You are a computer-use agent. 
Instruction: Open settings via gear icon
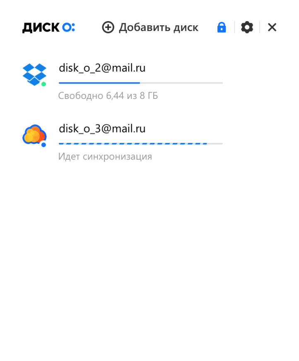(x=247, y=27)
